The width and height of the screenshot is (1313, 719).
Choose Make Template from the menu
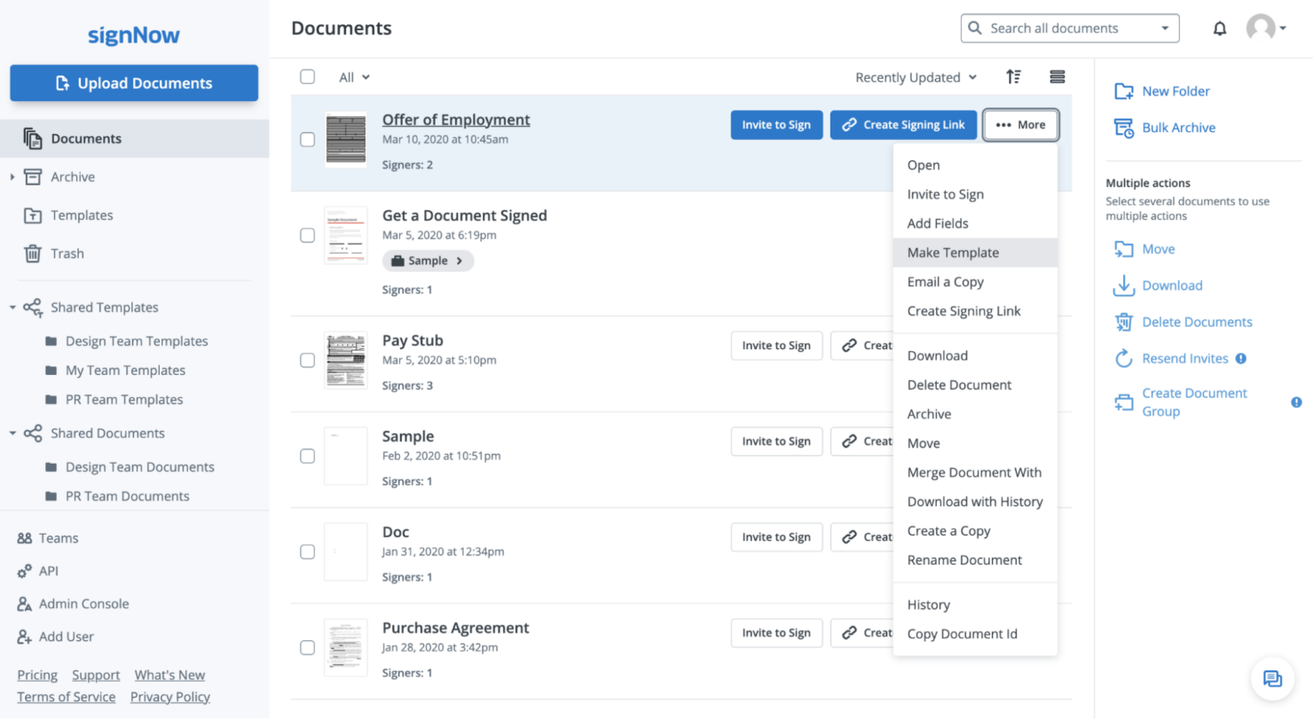(x=953, y=252)
